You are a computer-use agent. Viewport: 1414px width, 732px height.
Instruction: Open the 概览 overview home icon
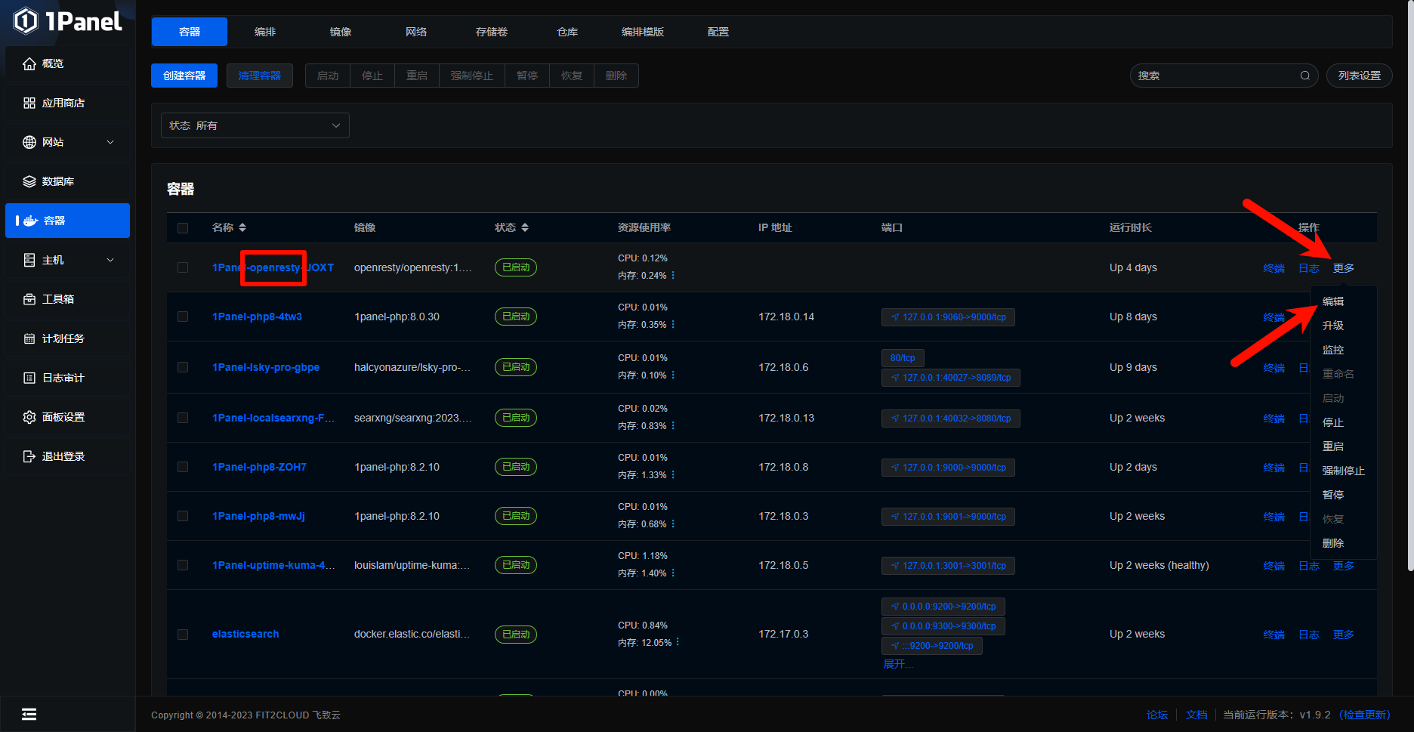[29, 63]
